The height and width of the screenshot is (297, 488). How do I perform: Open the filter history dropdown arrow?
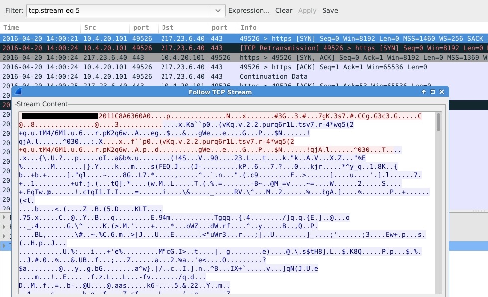coord(217,10)
